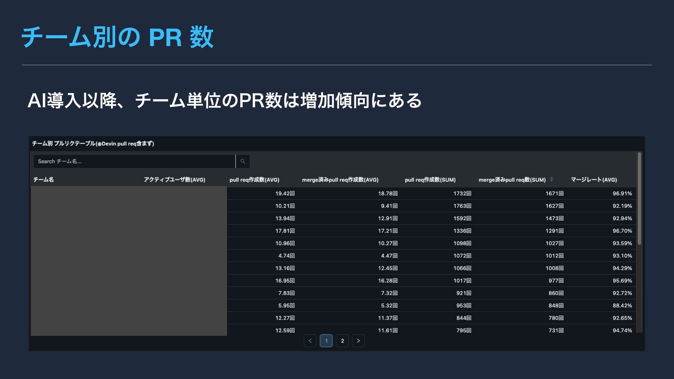Image resolution: width=674 pixels, height=379 pixels.
Task: Select the 9.41回 cell
Action: tap(389, 206)
